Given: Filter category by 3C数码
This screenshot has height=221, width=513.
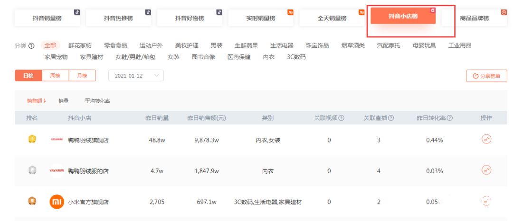Looking at the screenshot, I should tap(296, 57).
